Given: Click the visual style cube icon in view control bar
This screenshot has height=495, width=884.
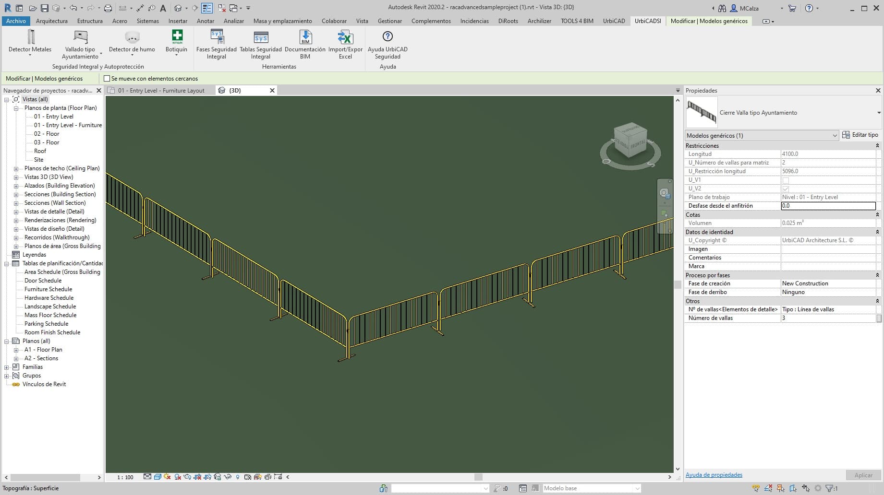Looking at the screenshot, I should 157,477.
